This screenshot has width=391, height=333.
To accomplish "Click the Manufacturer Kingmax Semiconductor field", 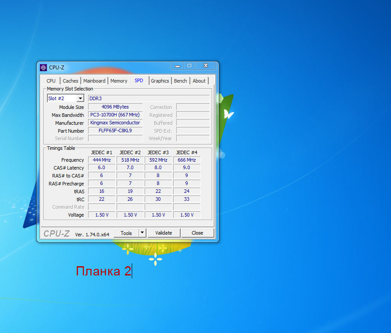I will click(x=115, y=123).
